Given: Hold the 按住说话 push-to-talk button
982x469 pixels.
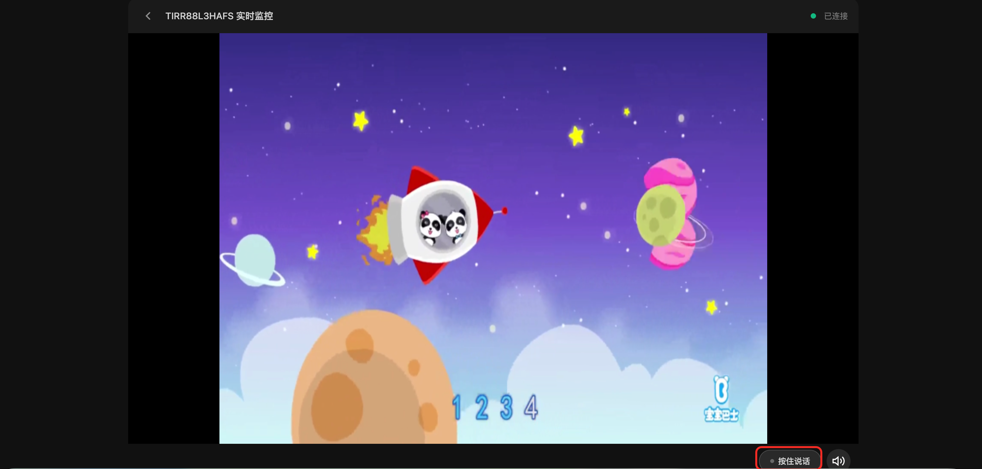Looking at the screenshot, I should [x=789, y=460].
